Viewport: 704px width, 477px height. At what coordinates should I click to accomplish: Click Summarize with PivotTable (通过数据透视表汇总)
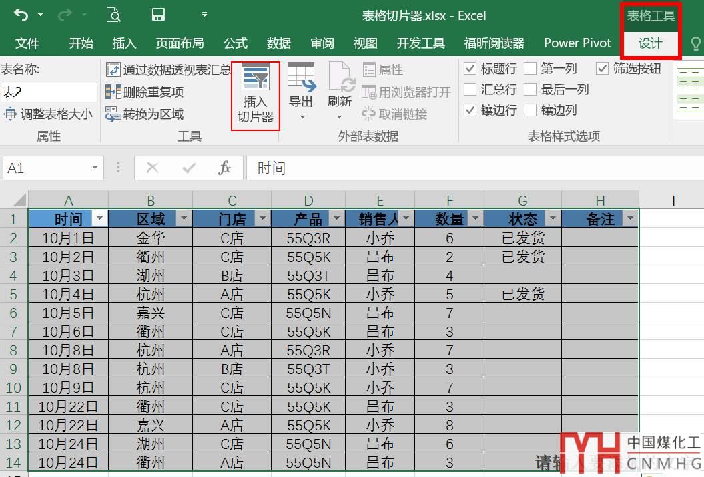tap(168, 69)
